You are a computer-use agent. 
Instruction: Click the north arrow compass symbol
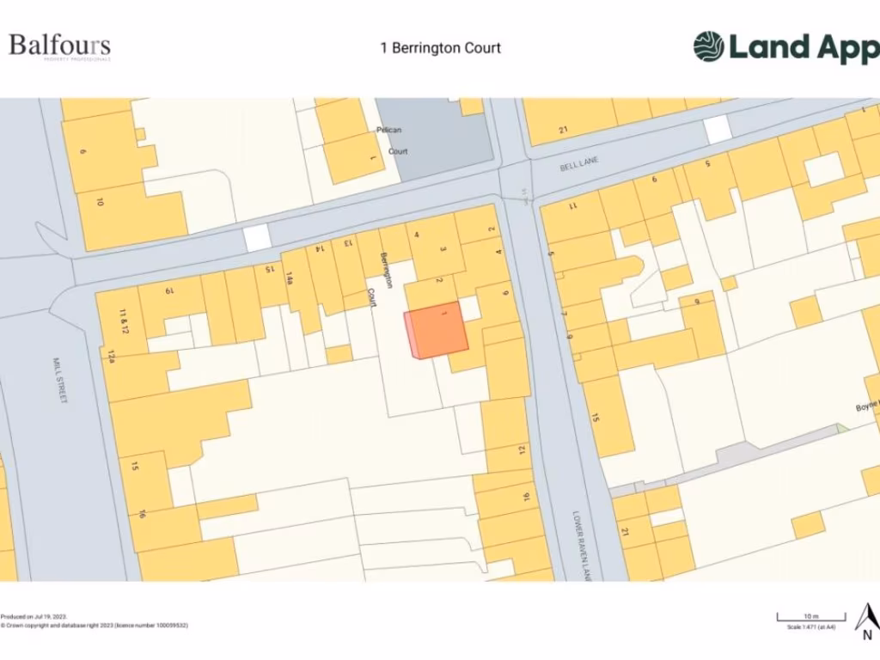(865, 620)
